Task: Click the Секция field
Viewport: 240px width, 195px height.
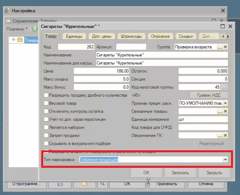Action: (203, 79)
